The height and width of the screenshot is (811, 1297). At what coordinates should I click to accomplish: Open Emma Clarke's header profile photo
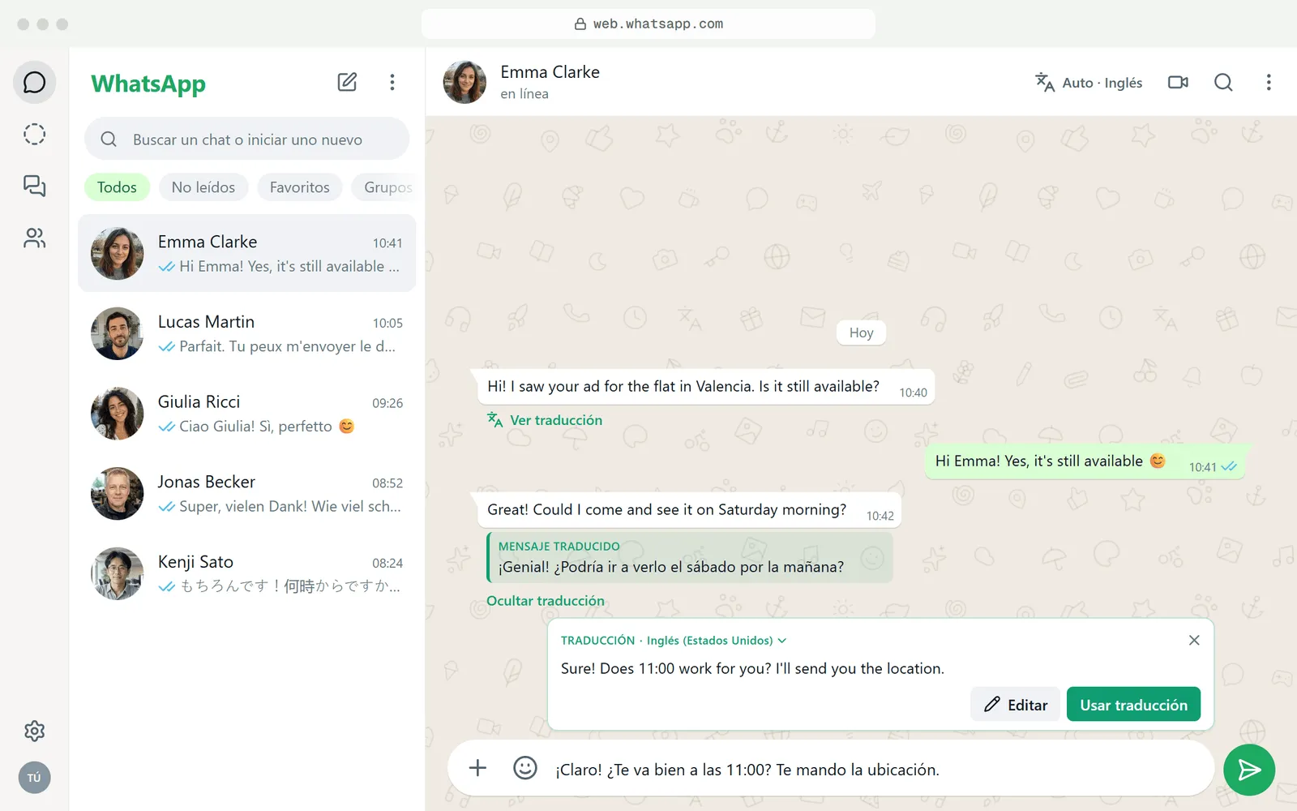[464, 82]
